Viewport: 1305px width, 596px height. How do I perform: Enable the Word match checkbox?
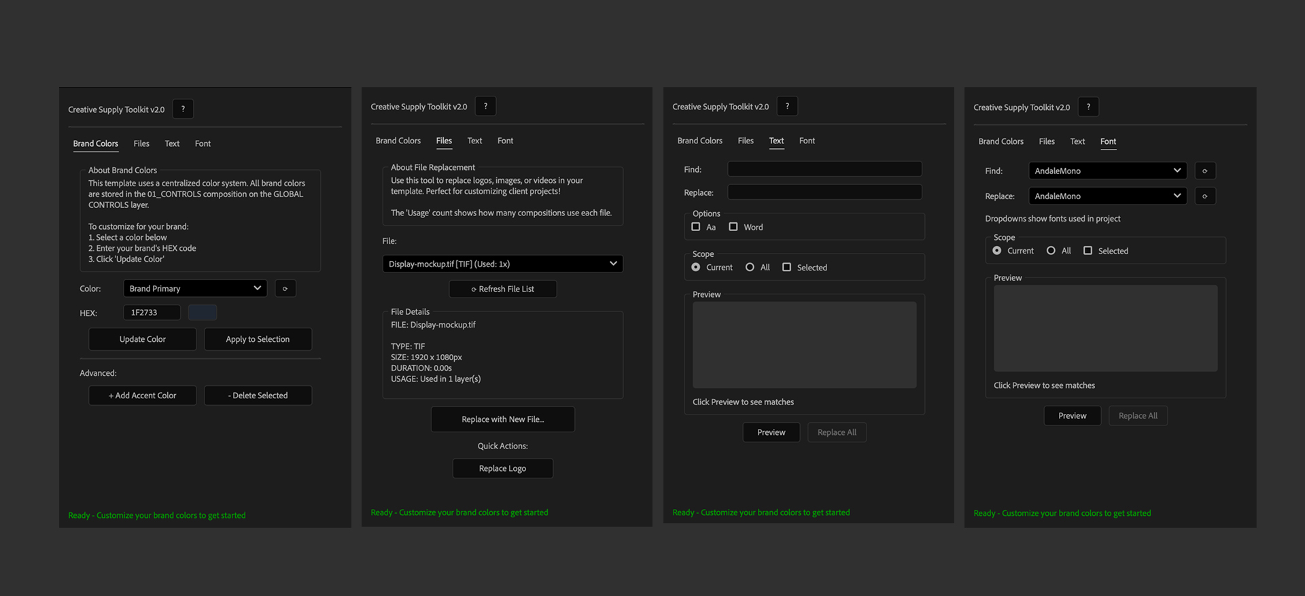pyautogui.click(x=733, y=227)
